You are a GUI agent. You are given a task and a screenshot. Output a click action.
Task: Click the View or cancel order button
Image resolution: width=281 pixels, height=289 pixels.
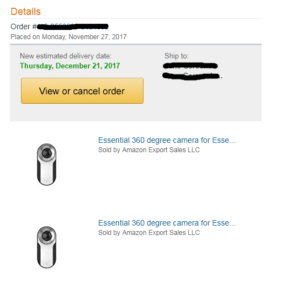82,90
